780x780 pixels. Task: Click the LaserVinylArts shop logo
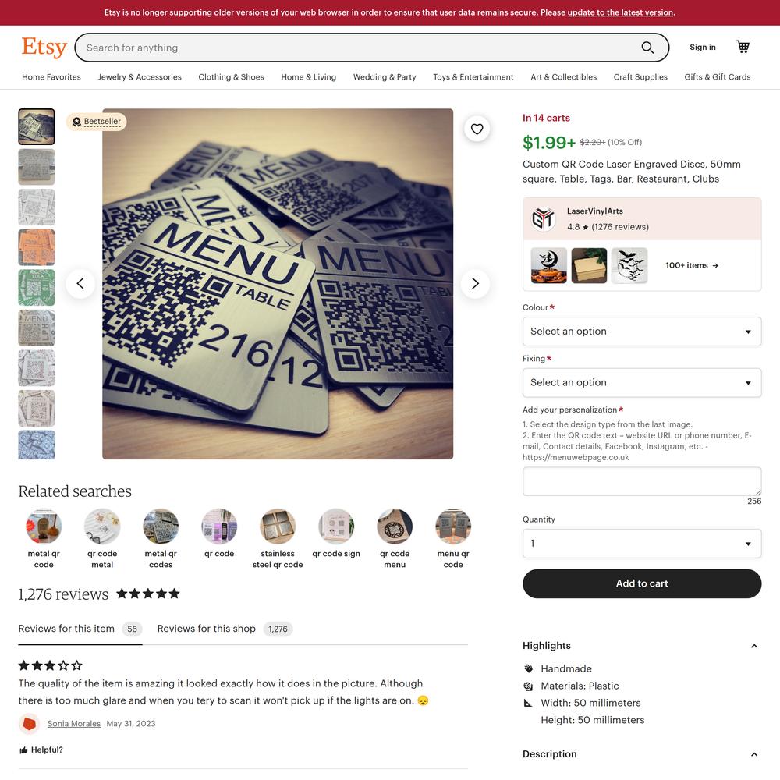tap(543, 218)
